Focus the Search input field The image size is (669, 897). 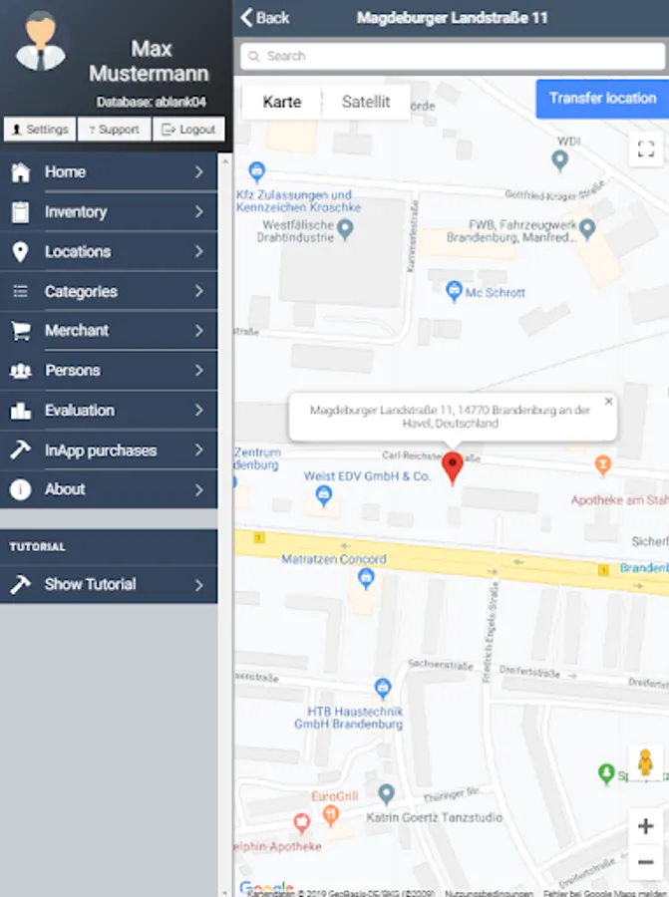(453, 56)
